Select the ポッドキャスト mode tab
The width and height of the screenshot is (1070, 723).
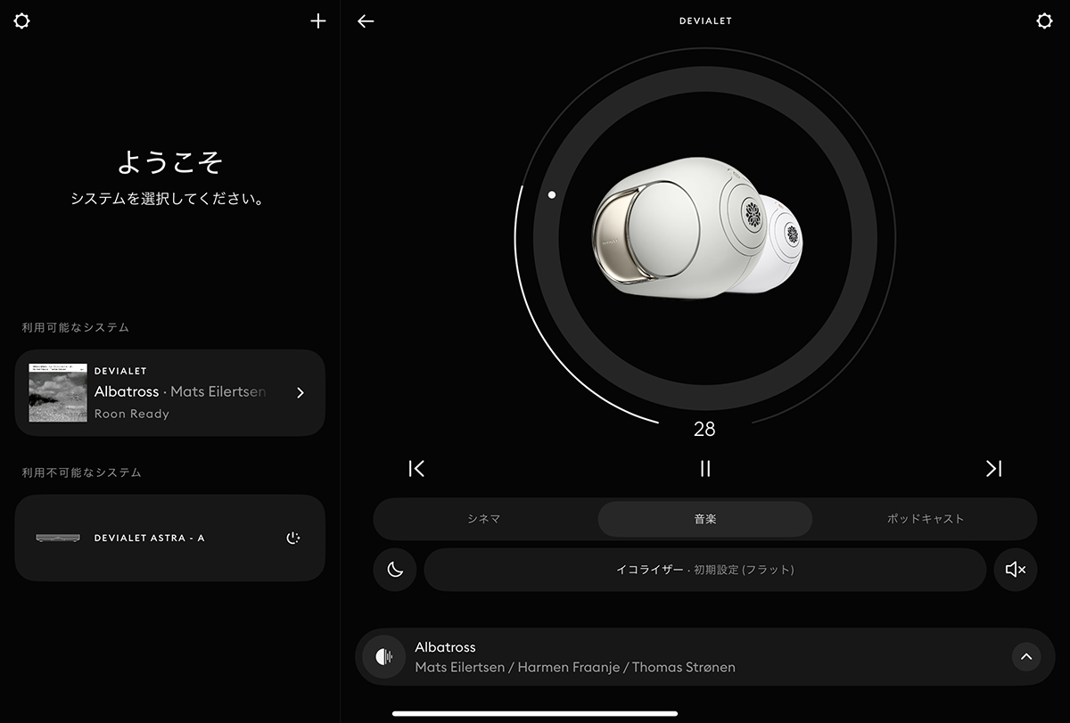click(x=925, y=519)
